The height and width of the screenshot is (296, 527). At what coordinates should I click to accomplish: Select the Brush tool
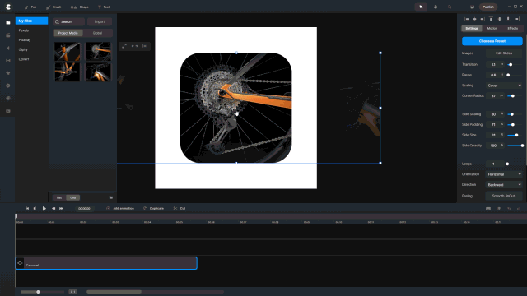click(54, 7)
